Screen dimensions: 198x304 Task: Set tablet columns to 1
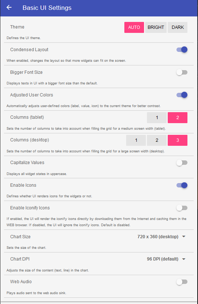[157, 118]
